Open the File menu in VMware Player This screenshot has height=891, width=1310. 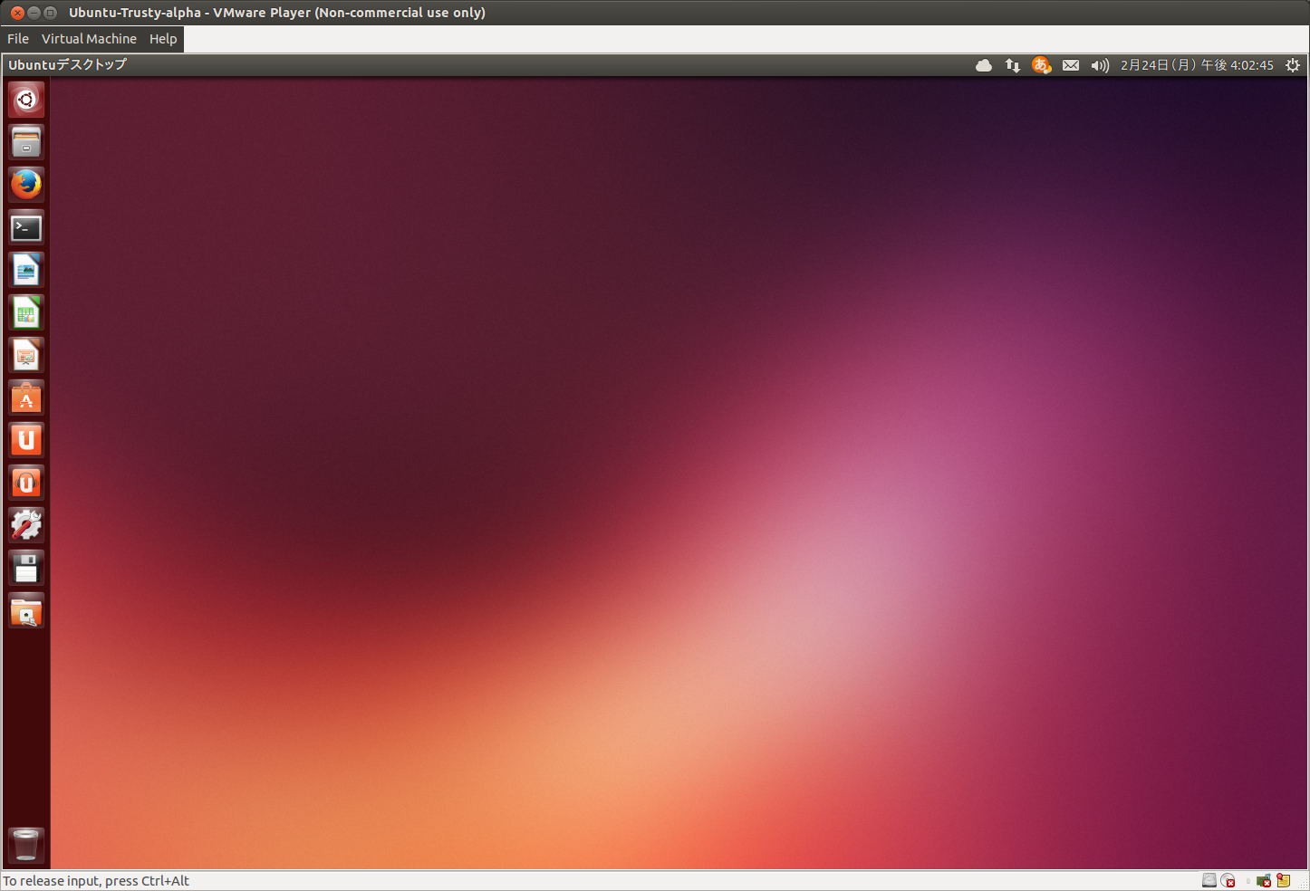[18, 39]
